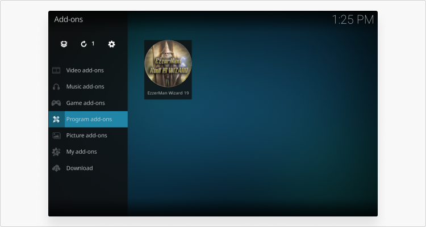Open Game add-ons category
Viewport: 426px width, 227px height.
[x=88, y=103]
